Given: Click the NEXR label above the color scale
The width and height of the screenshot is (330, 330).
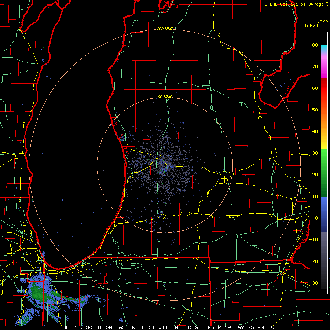Looking at the screenshot, I should click(x=322, y=22).
